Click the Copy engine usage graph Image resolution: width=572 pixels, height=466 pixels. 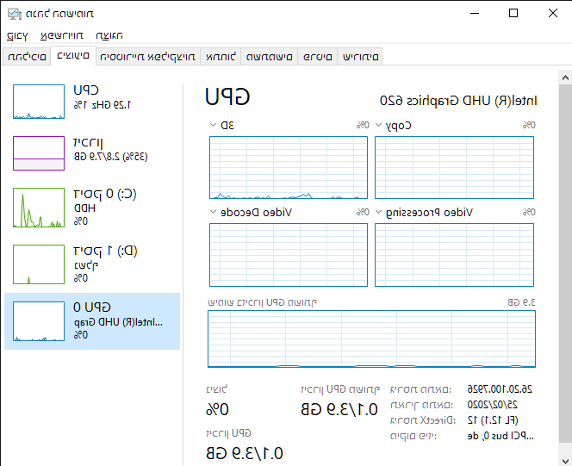tap(454, 168)
